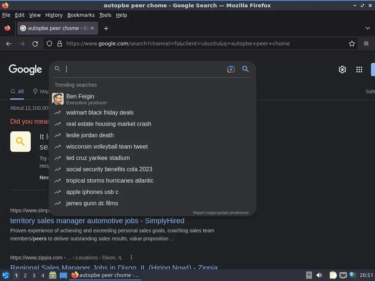Open Google quick settings gear
Image resolution: width=375 pixels, height=281 pixels.
click(342, 70)
